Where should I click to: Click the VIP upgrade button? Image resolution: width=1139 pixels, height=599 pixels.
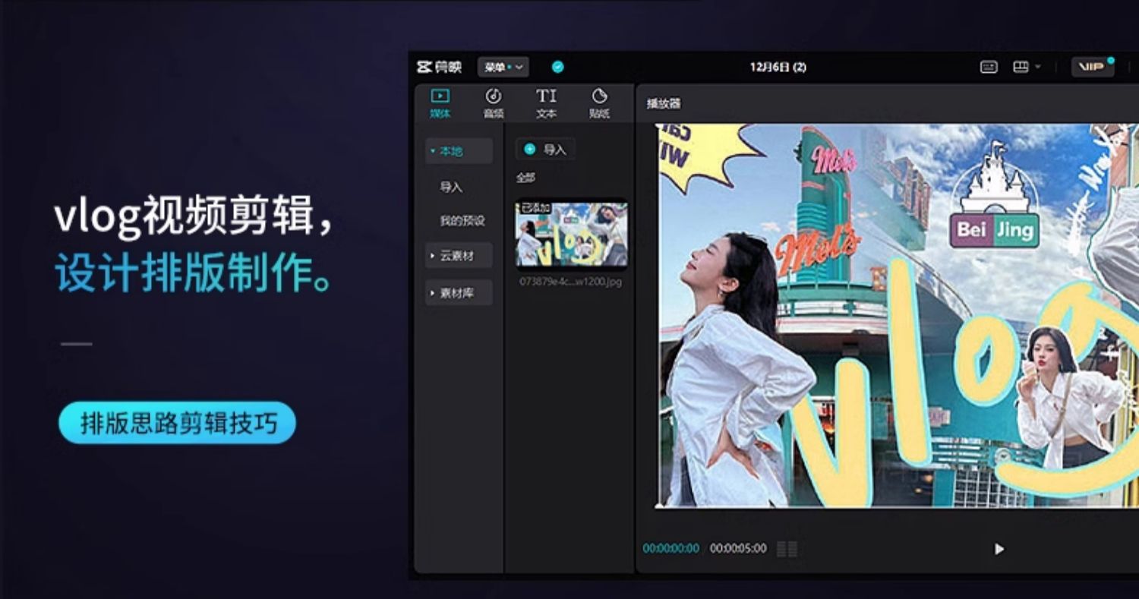1092,67
